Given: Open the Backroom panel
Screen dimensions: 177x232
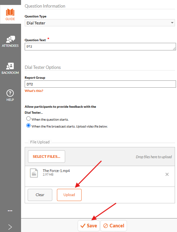Looking at the screenshot, I should point(10,68).
